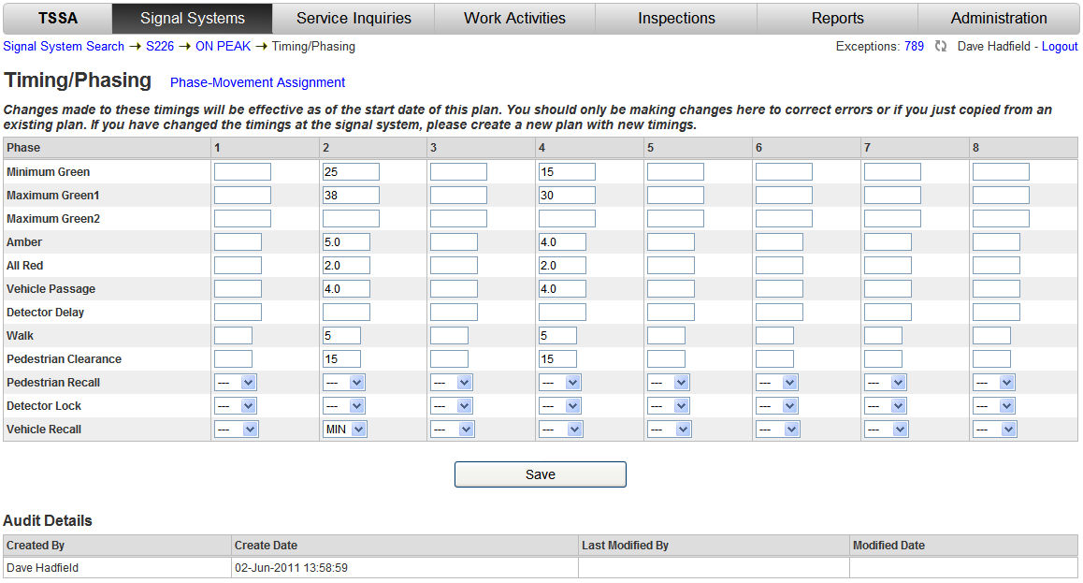Open the Inspections tab

(x=676, y=18)
